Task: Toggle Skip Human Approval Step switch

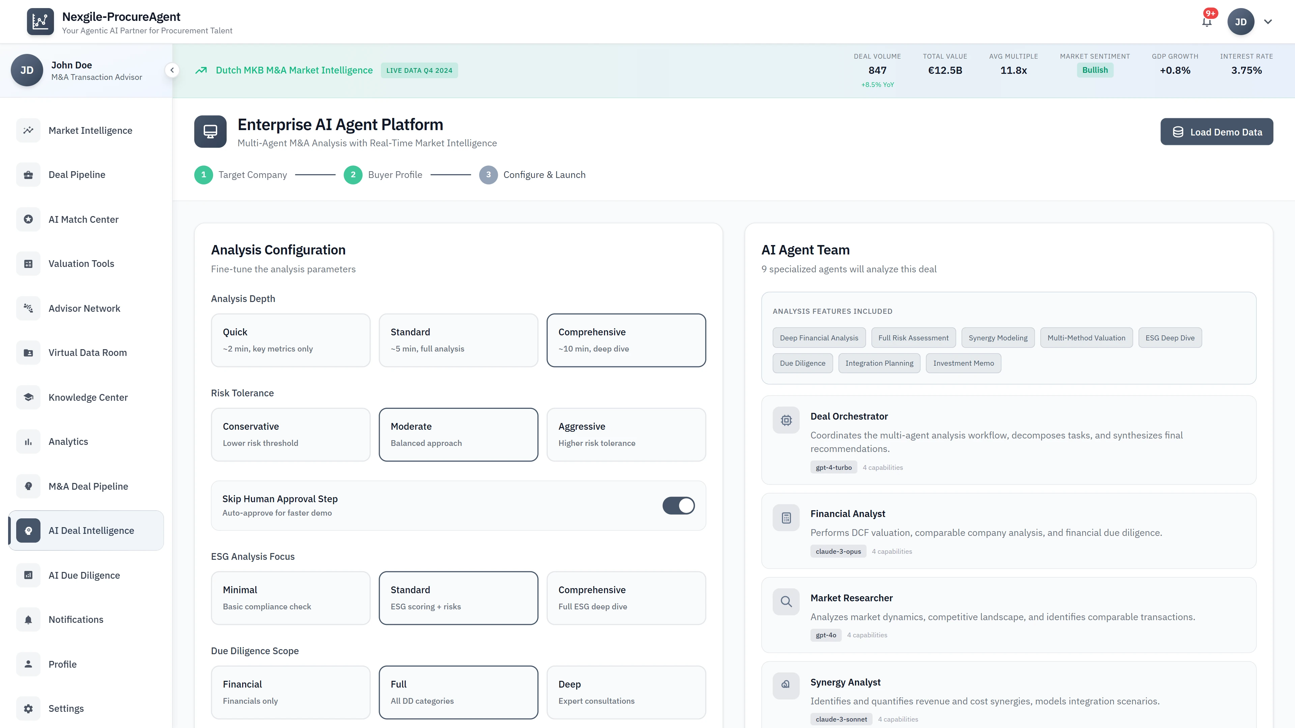Action: [679, 506]
